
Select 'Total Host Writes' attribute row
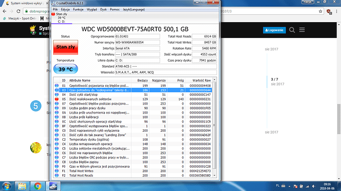(133, 171)
